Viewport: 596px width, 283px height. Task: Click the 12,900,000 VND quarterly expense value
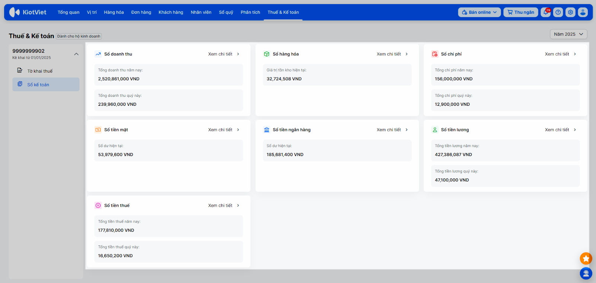click(452, 104)
